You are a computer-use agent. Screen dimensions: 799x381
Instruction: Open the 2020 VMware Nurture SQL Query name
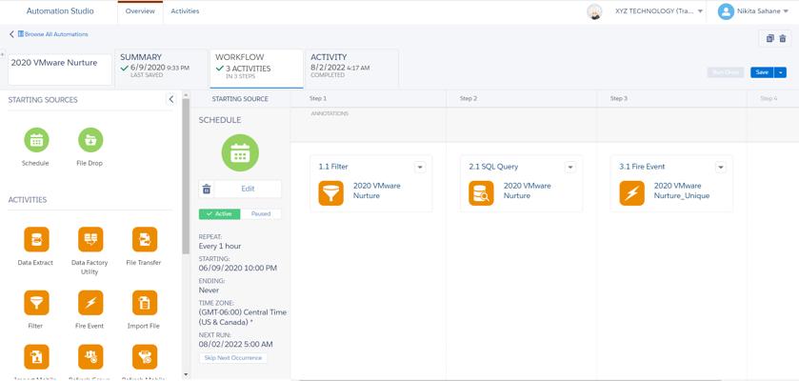[x=528, y=190]
